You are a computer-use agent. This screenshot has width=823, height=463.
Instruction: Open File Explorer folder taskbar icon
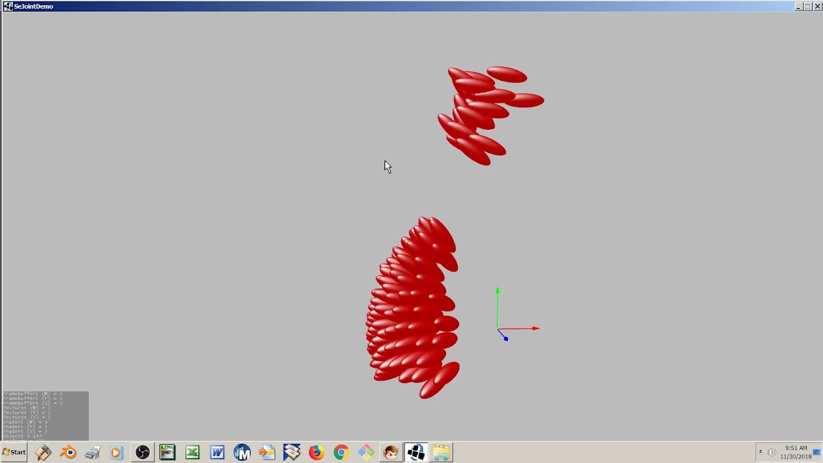coord(441,453)
